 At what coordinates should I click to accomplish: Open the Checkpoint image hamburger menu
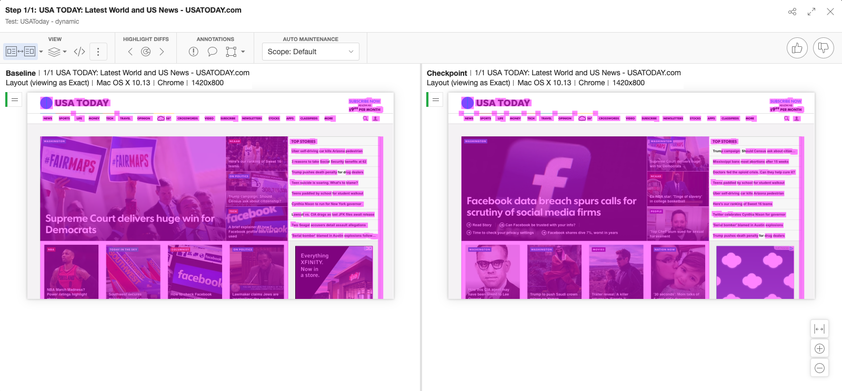pos(436,99)
